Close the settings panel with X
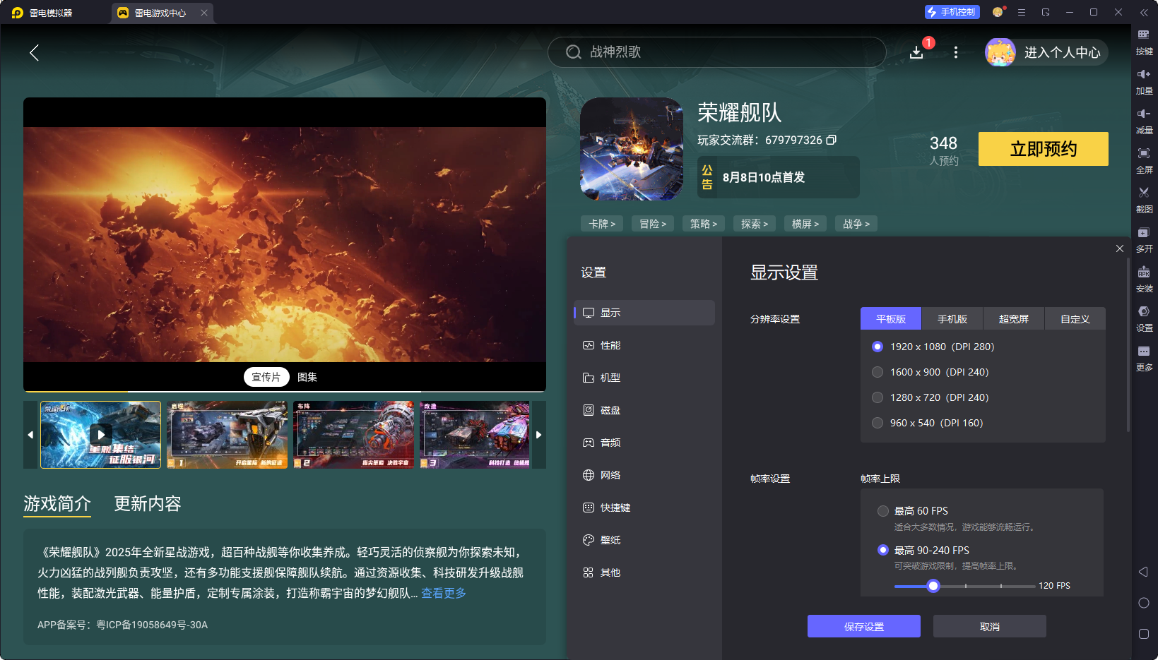1158x660 pixels. pos(1120,248)
